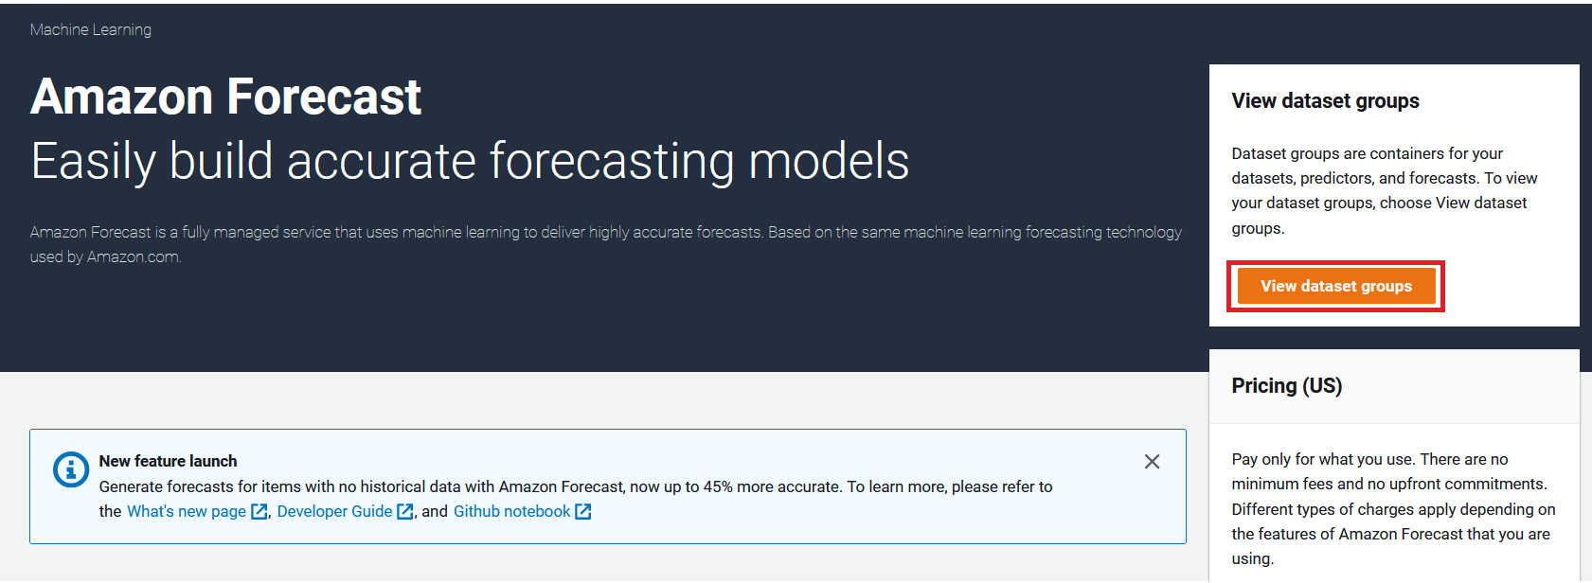Click the 'Dataset groups are containers' description
This screenshot has width=1592, height=583.
tap(1385, 190)
